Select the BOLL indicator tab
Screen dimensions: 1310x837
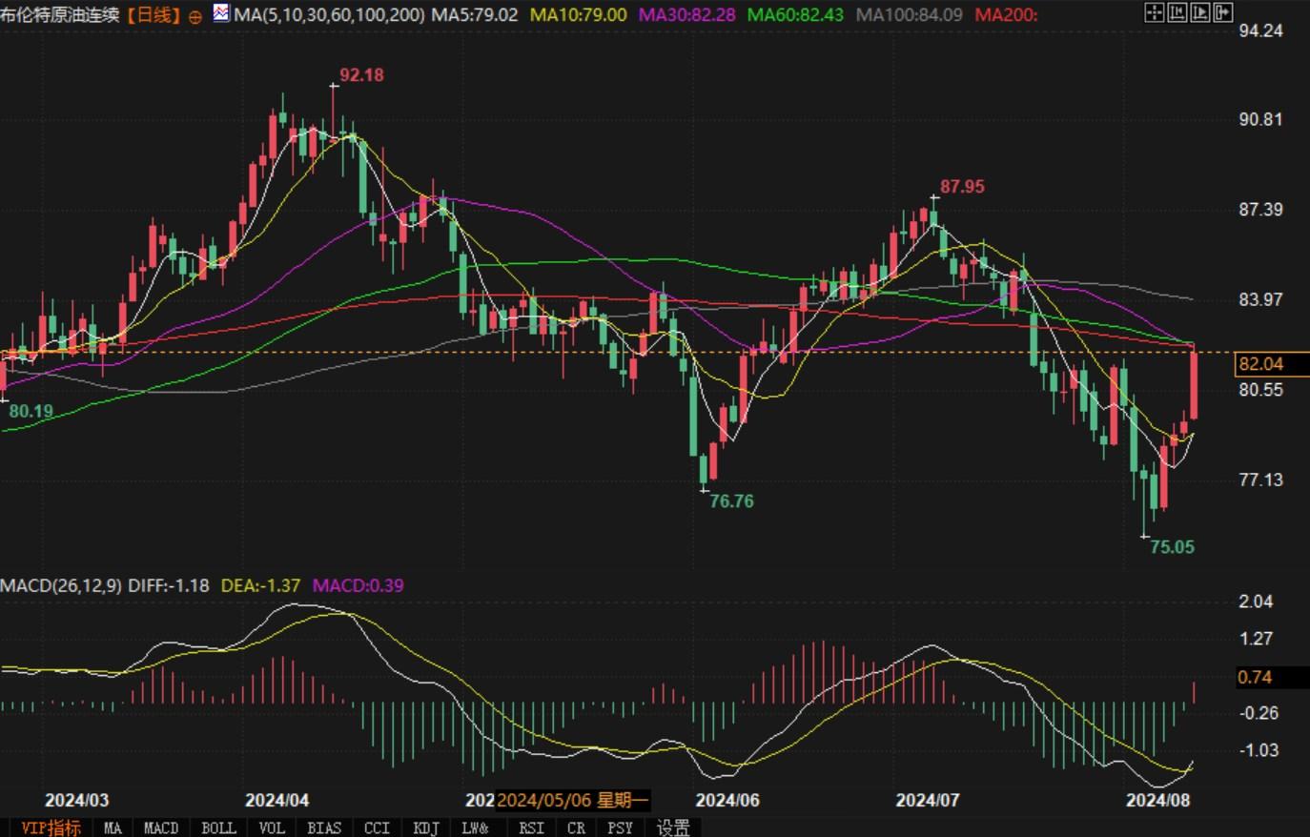tap(218, 827)
